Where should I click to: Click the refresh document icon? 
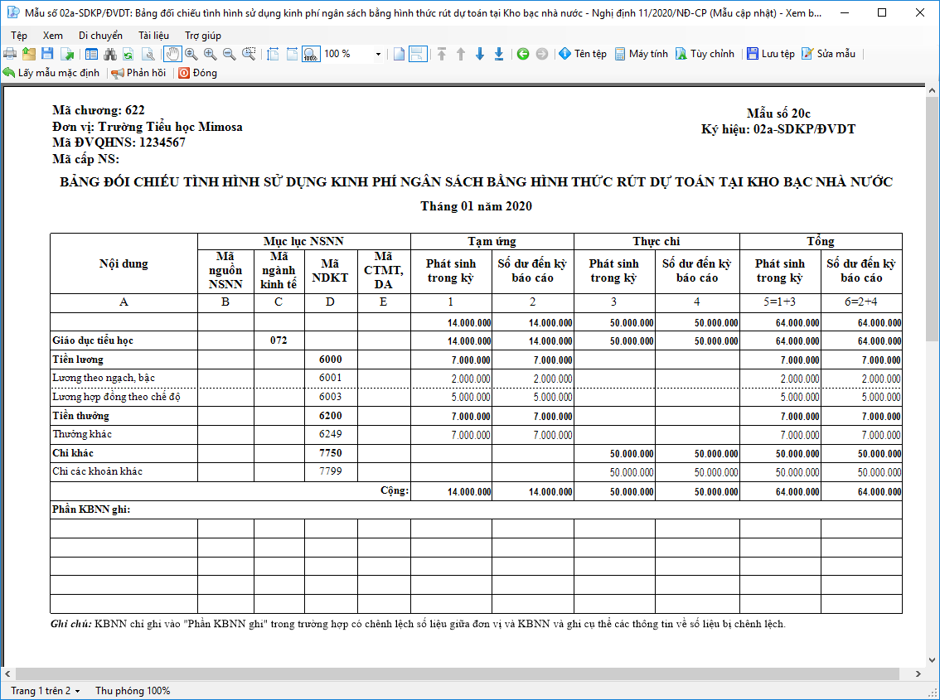coord(128,54)
